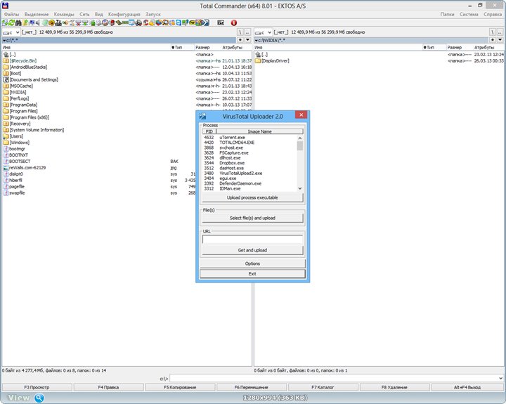
Task: Expand the left panel directory history arrow
Action: [x=247, y=40]
